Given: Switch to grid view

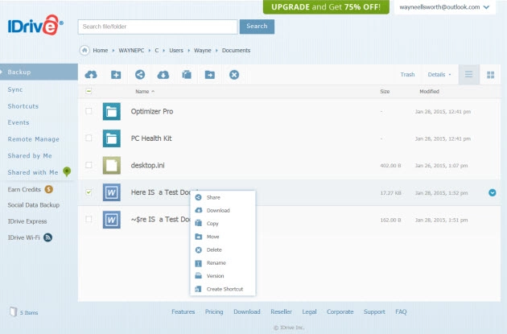Looking at the screenshot, I should 490,75.
